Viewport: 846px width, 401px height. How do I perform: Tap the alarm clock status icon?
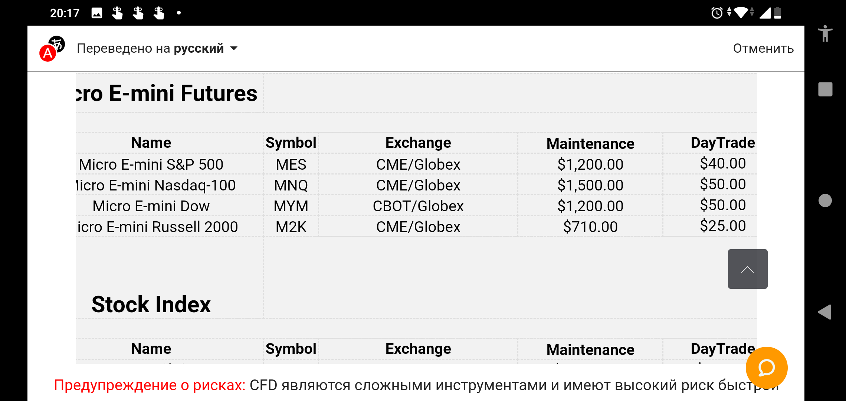pyautogui.click(x=717, y=13)
